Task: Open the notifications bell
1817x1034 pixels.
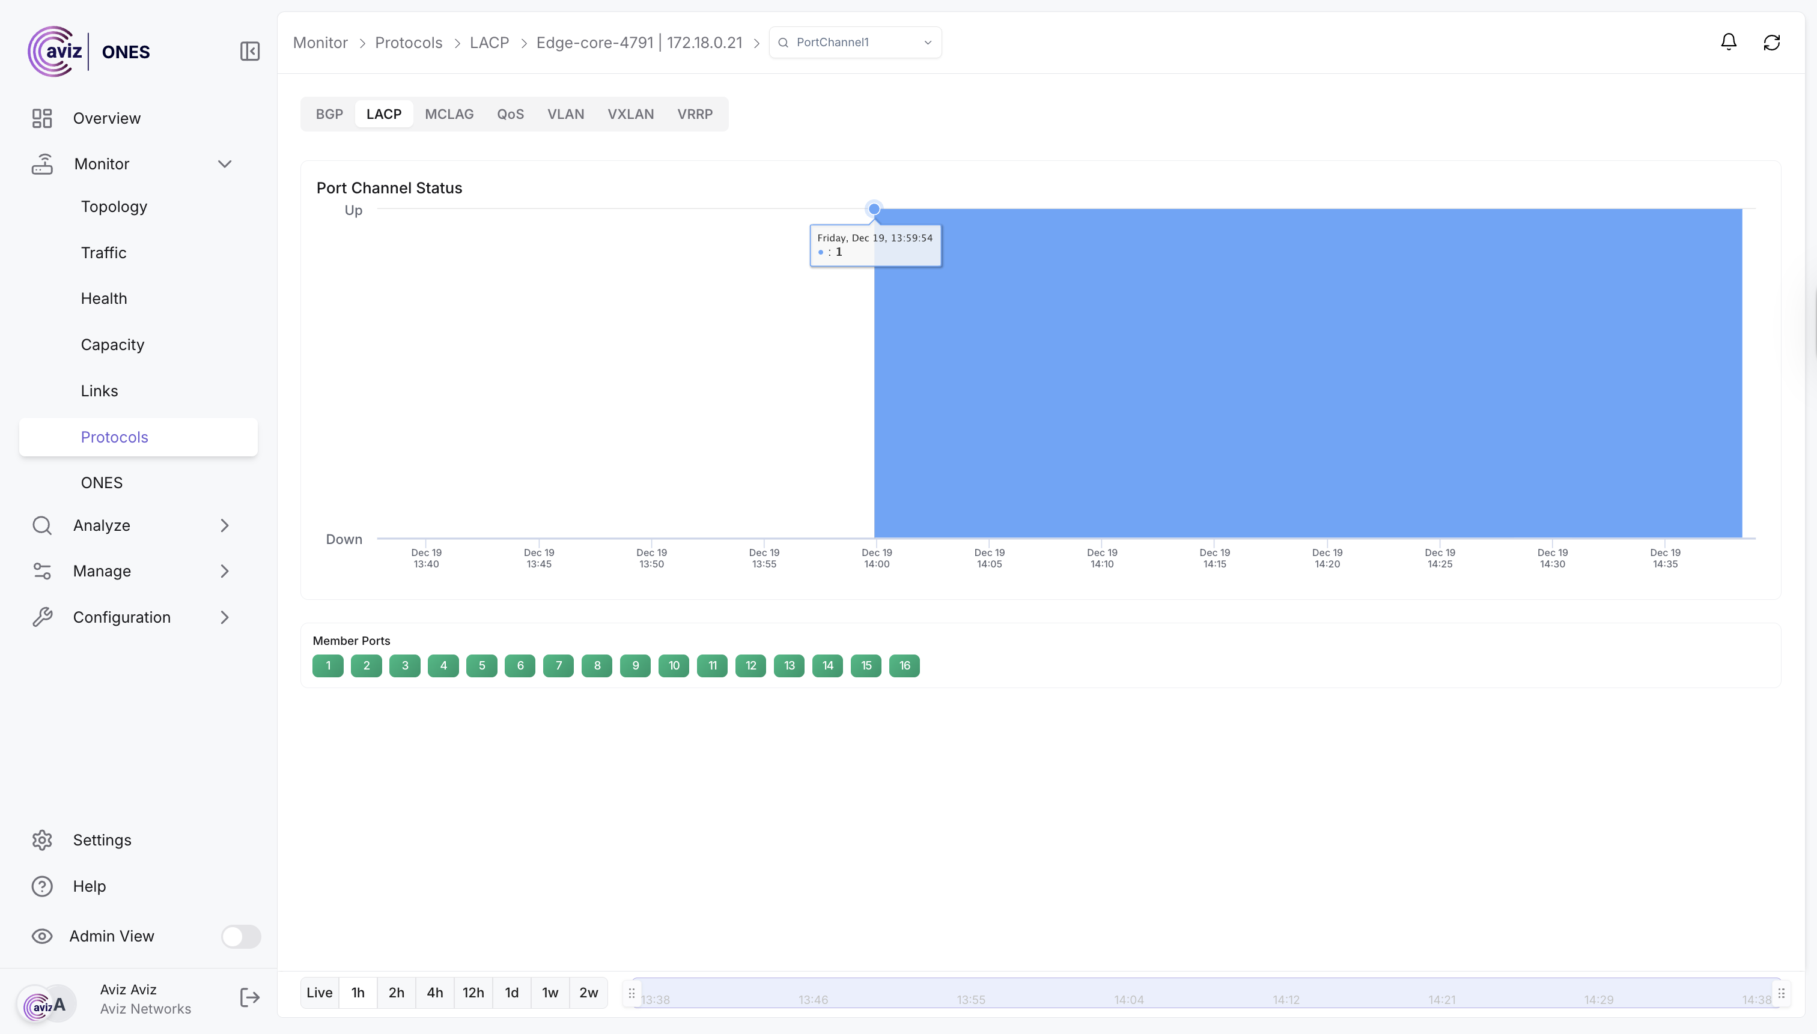Action: (1728, 42)
